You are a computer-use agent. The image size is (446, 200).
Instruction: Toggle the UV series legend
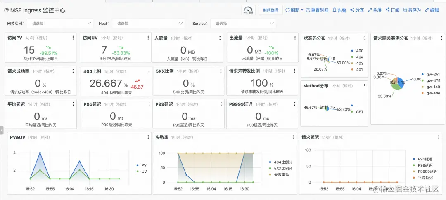click(x=141, y=171)
